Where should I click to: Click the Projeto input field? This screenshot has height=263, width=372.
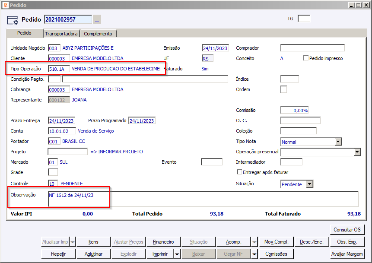tap(67, 152)
